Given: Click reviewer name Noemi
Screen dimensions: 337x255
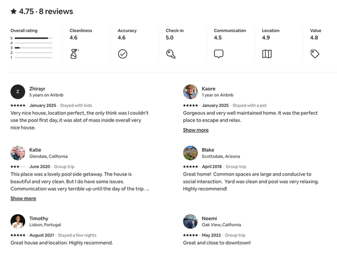Looking at the screenshot, I should point(209,218).
